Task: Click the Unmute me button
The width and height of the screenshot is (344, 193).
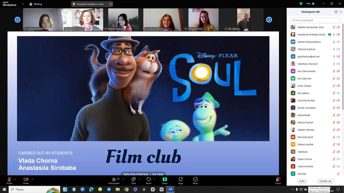Action: [325, 181]
